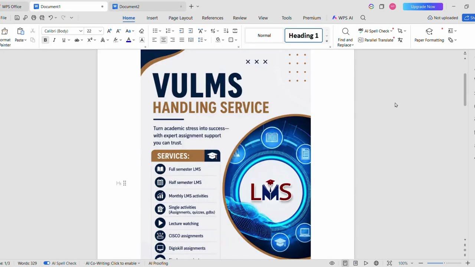Click the WPS AI button
The image size is (475, 267).
point(343,18)
